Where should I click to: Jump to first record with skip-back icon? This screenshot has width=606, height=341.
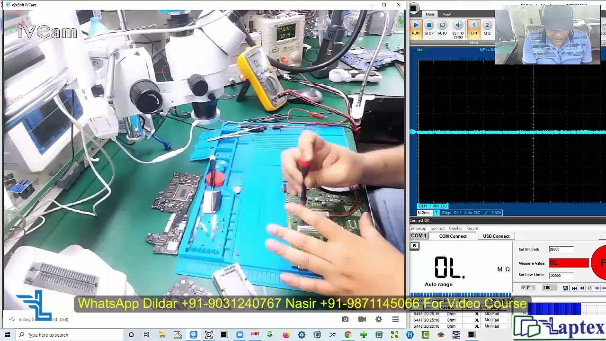point(574,288)
